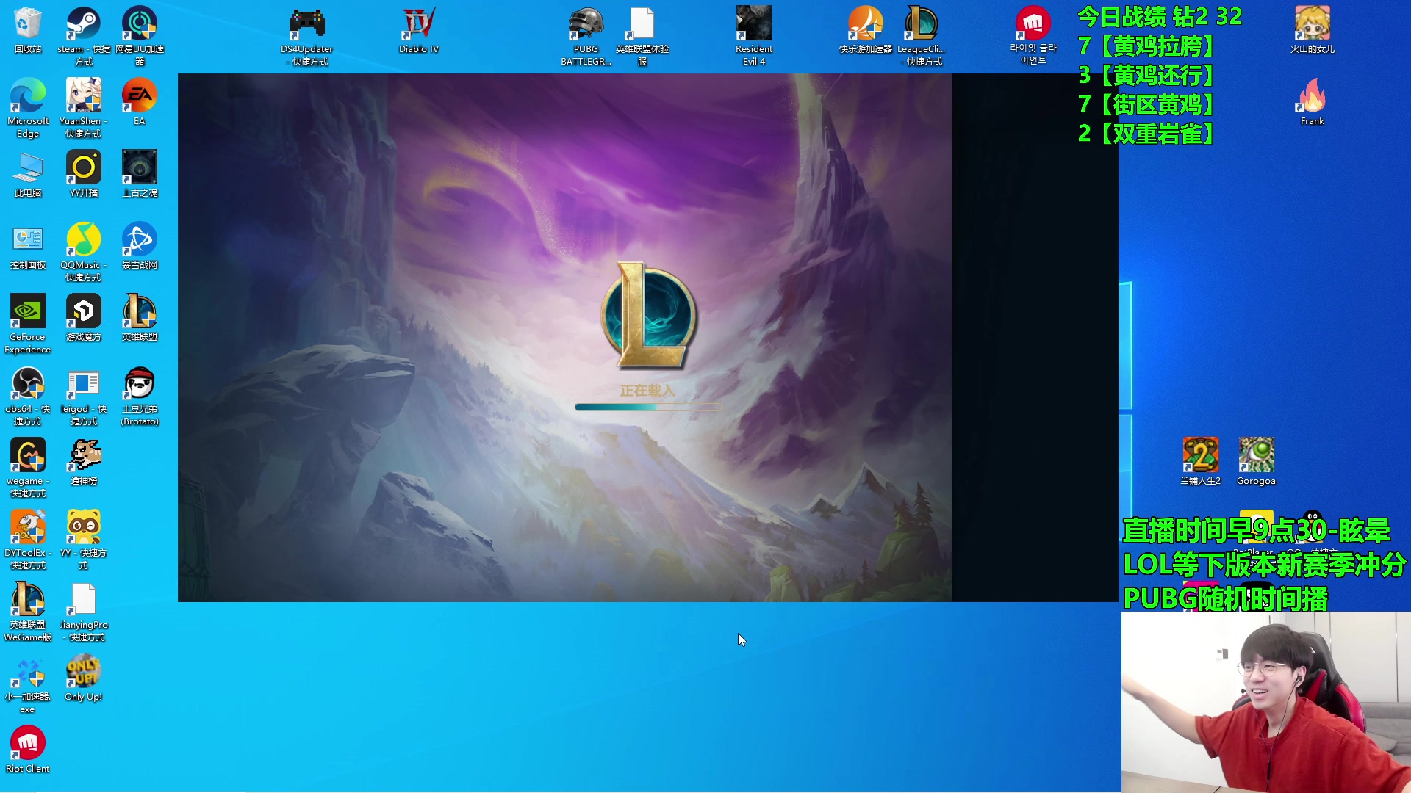Open the 游戏魔方 icon
The width and height of the screenshot is (1411, 793).
84,317
